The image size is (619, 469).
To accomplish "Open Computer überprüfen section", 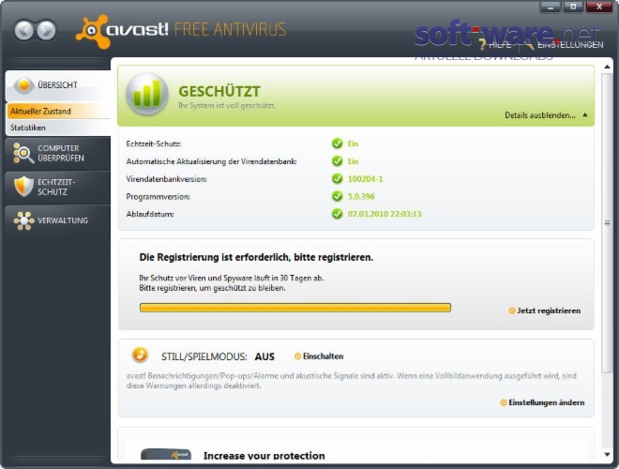I will pyautogui.click(x=58, y=153).
